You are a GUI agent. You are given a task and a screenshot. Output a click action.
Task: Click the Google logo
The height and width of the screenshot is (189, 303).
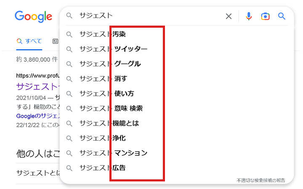[x=33, y=16]
